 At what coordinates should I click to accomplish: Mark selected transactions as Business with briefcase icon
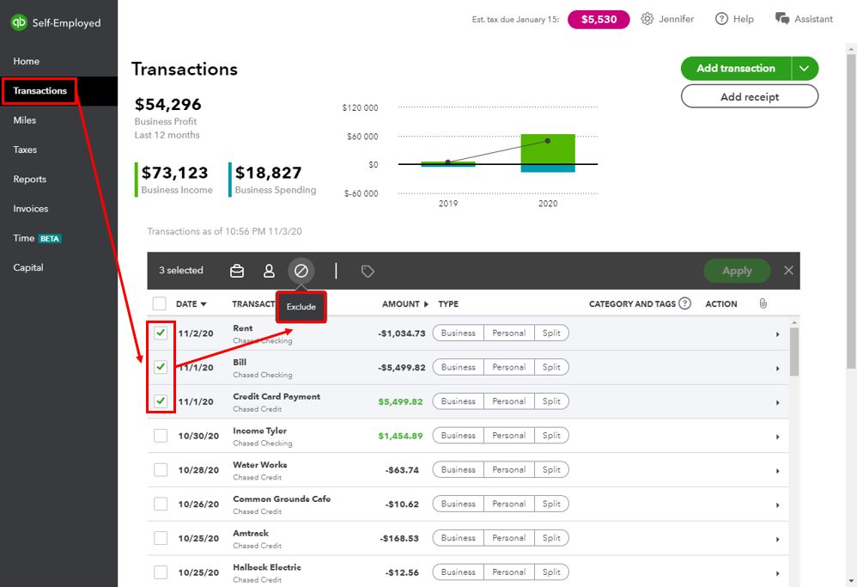[x=237, y=271]
